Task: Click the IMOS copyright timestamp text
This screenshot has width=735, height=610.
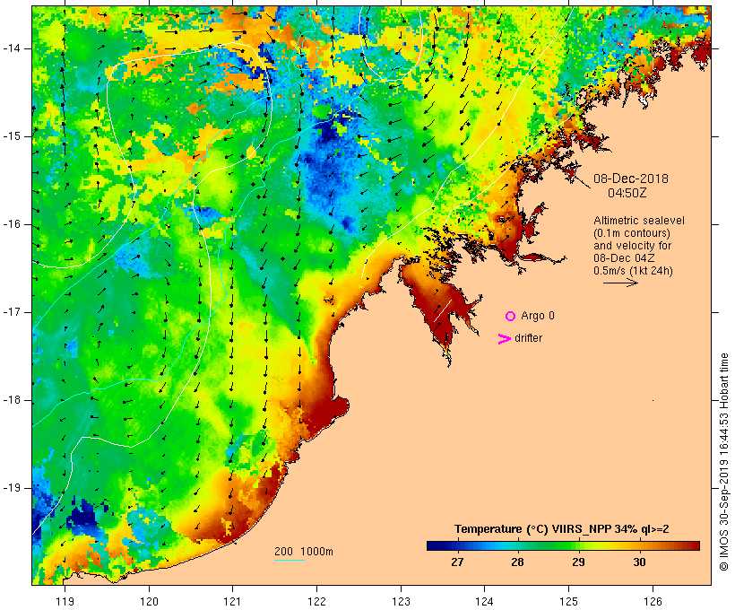Action: point(723,462)
